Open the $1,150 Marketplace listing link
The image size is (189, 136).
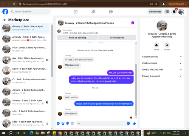80,33
